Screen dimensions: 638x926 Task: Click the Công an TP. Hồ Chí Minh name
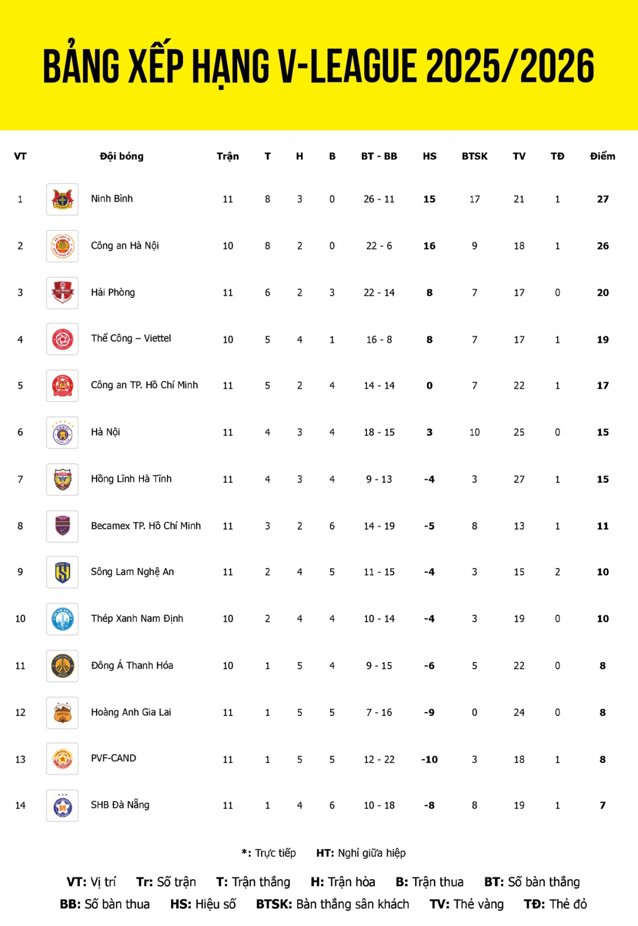pyautogui.click(x=144, y=385)
